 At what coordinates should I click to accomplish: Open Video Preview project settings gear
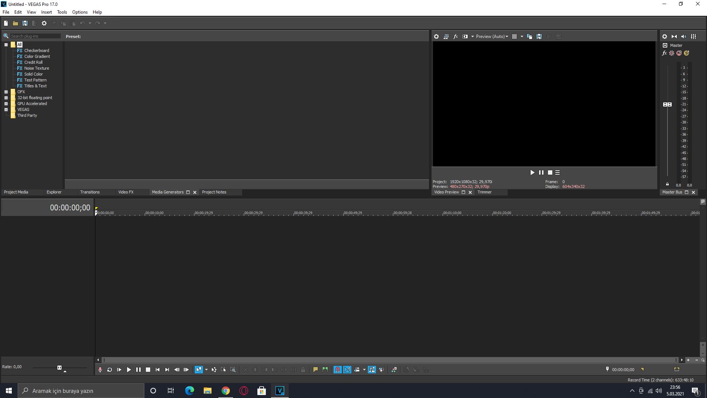pyautogui.click(x=436, y=36)
